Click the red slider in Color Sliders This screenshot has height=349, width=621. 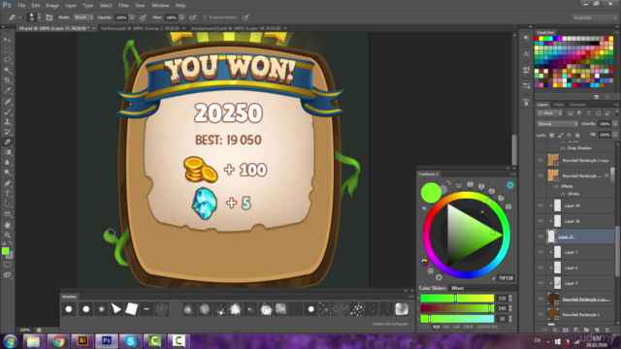point(457,298)
